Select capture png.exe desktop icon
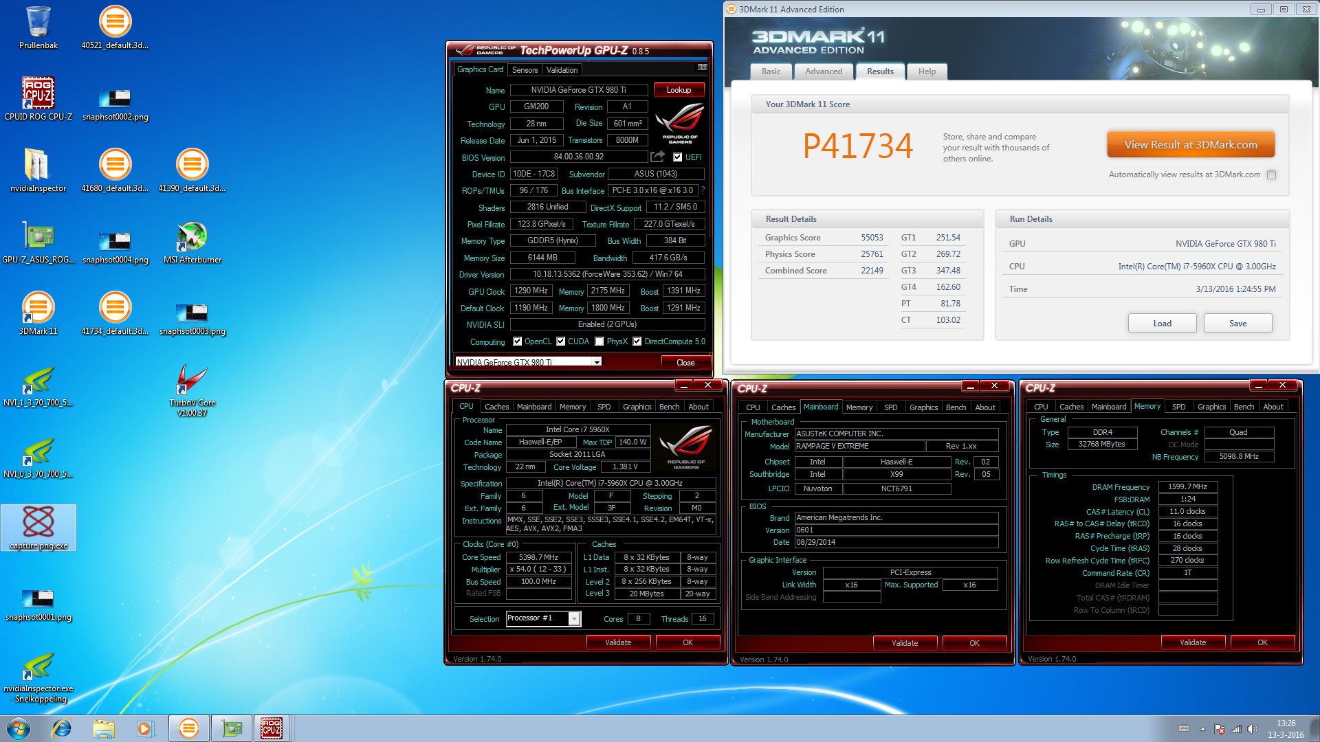 coord(38,528)
